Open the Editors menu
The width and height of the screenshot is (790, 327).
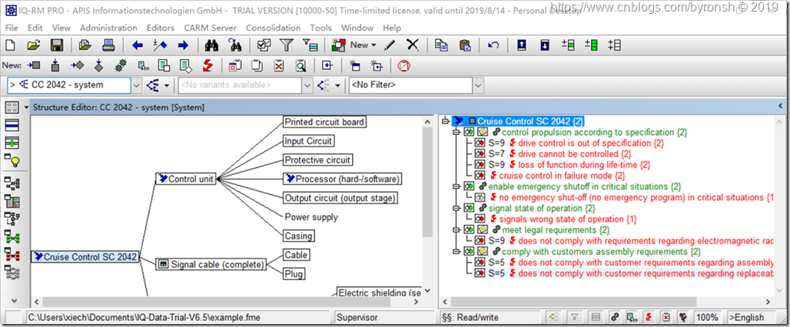pos(161,28)
